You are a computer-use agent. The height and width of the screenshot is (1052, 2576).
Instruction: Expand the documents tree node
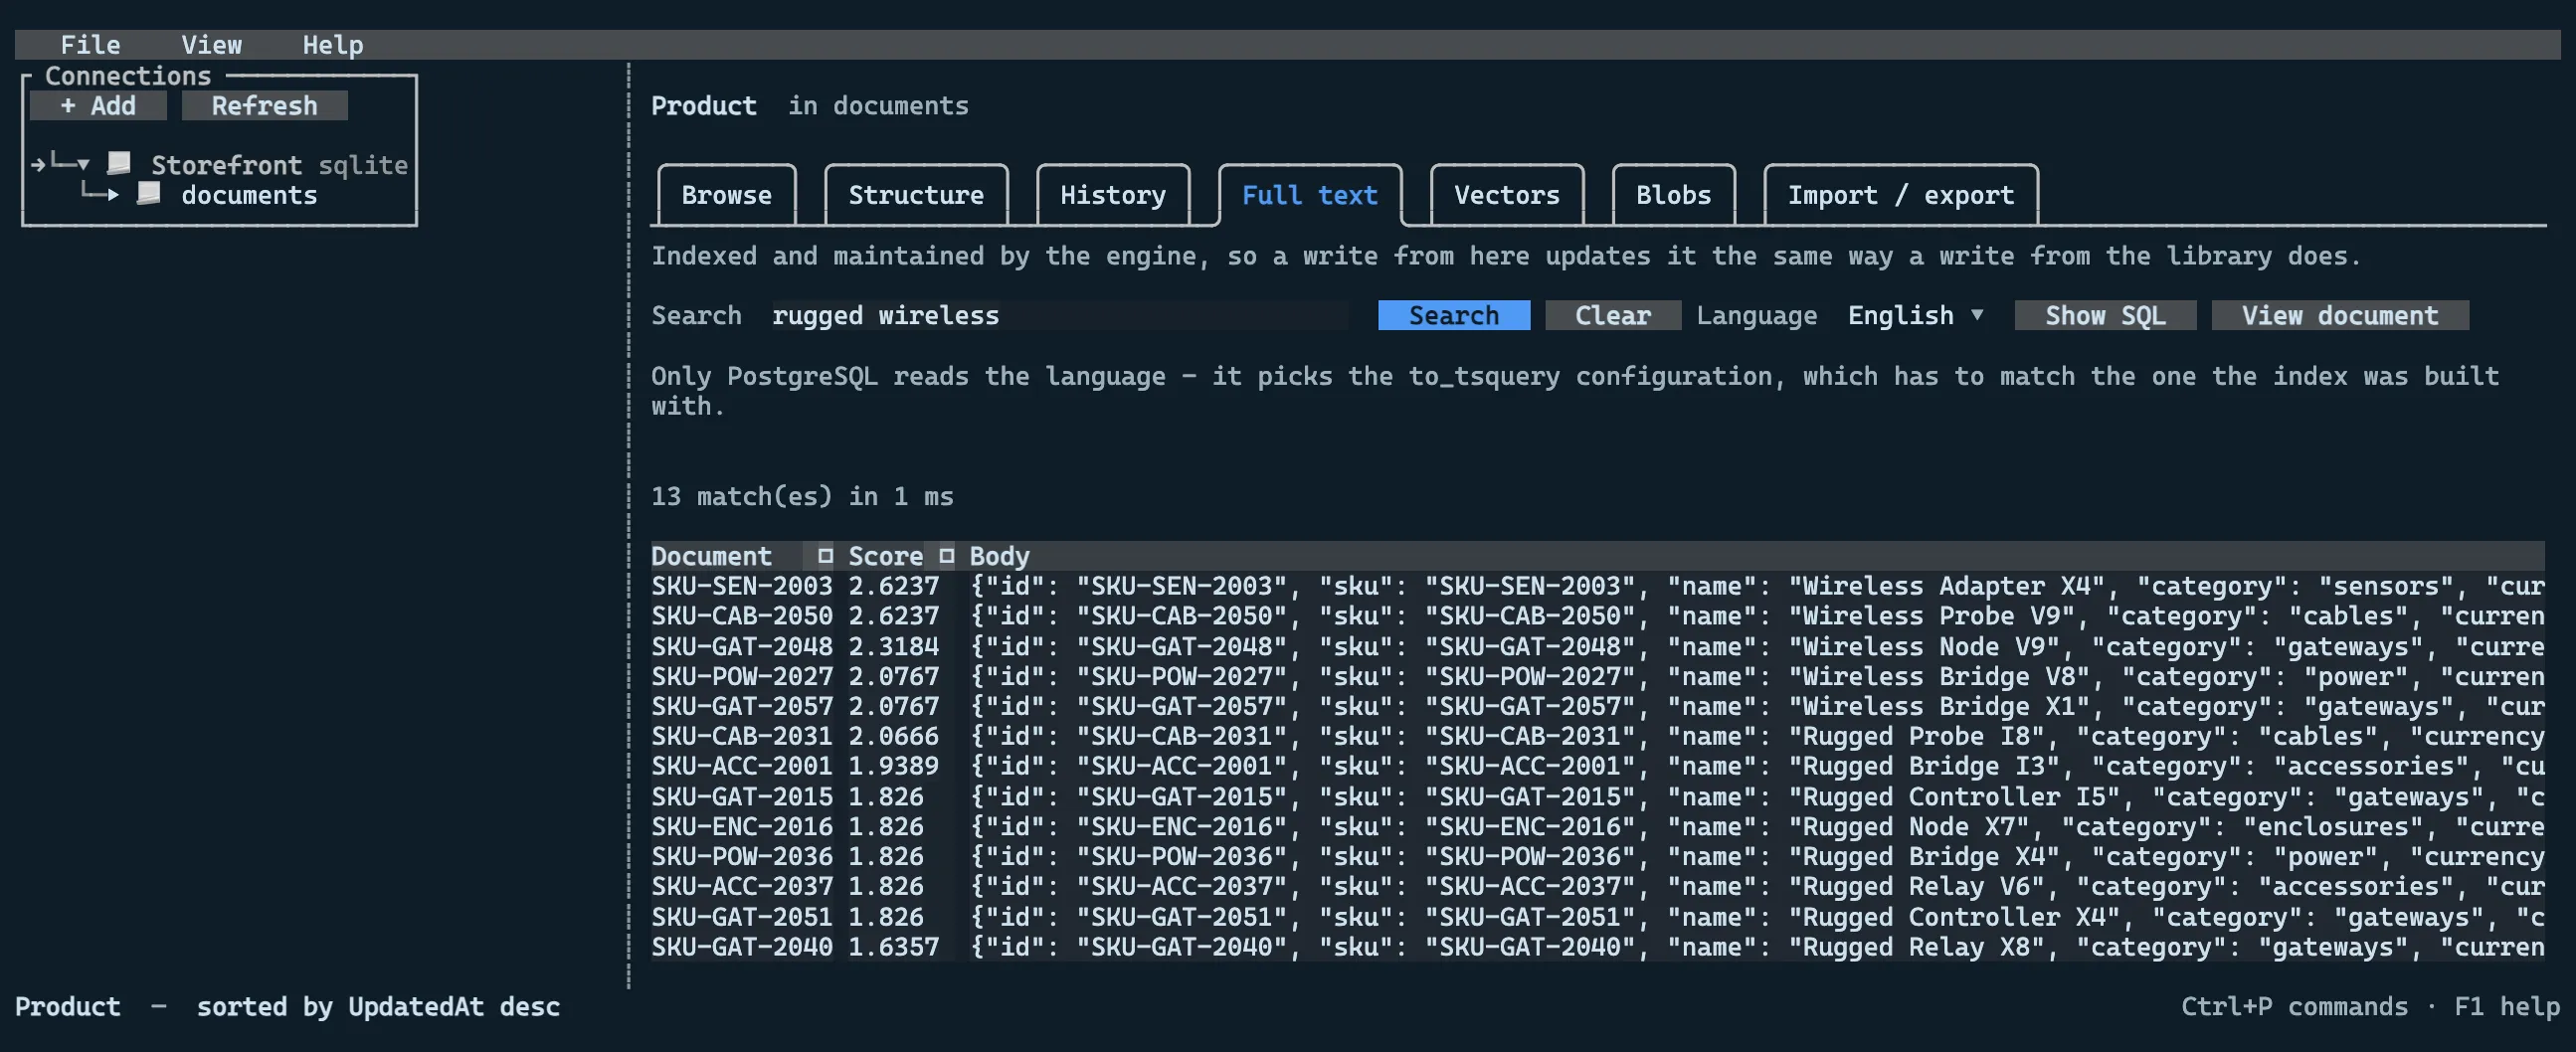[113, 194]
